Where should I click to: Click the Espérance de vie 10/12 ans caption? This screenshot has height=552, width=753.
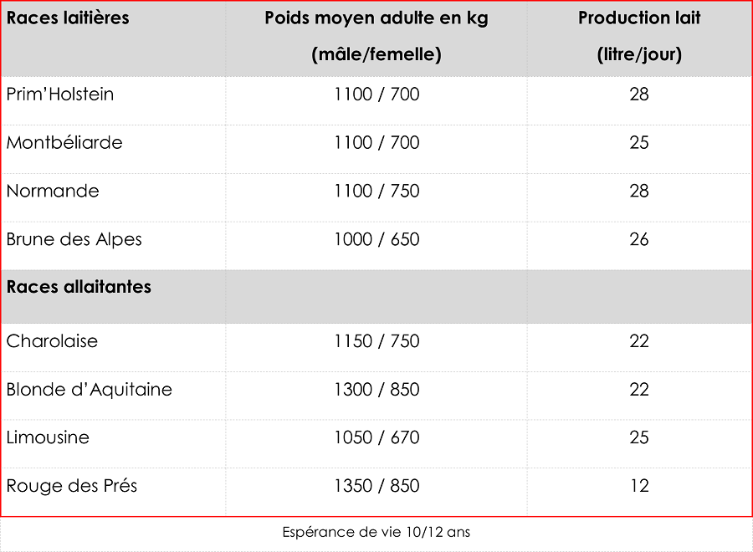click(376, 532)
